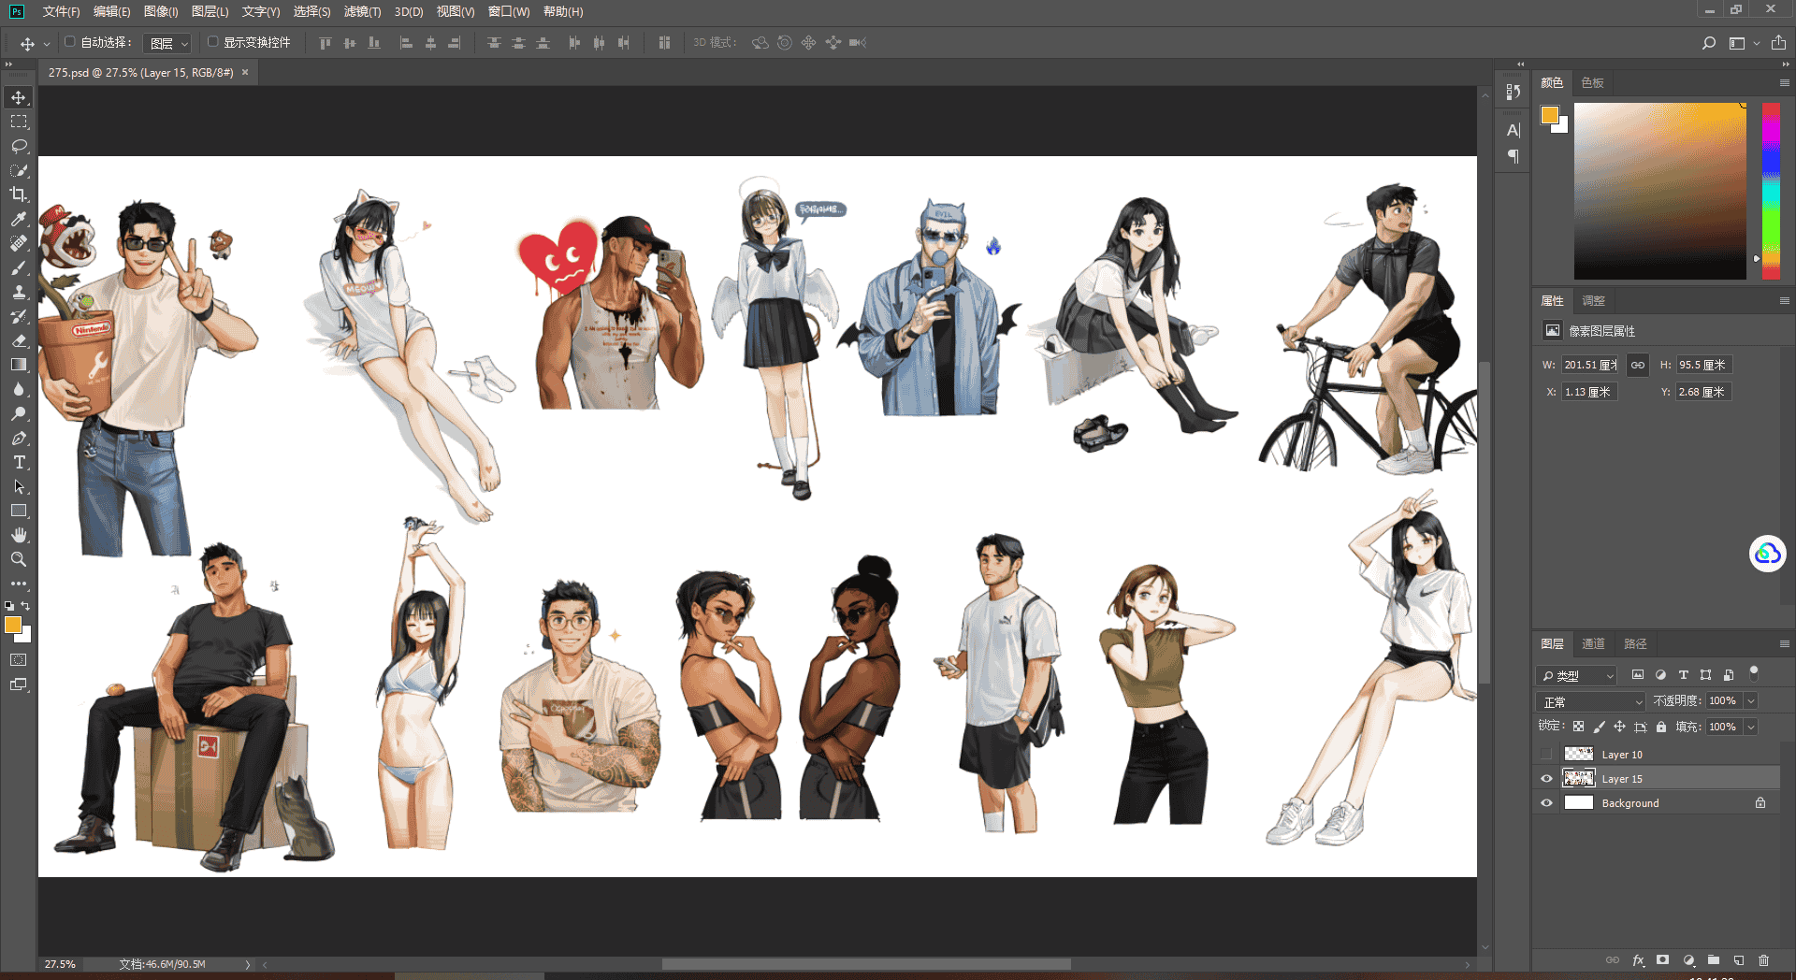Show Layer 10 via its visibility box

tap(1546, 755)
